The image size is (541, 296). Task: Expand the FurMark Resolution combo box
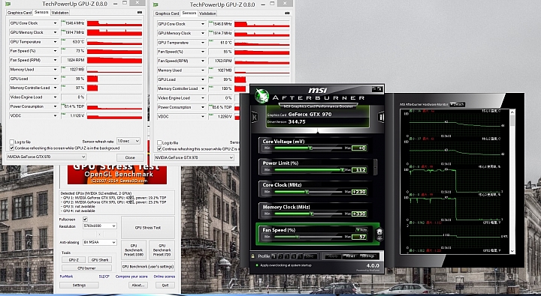click(100, 226)
